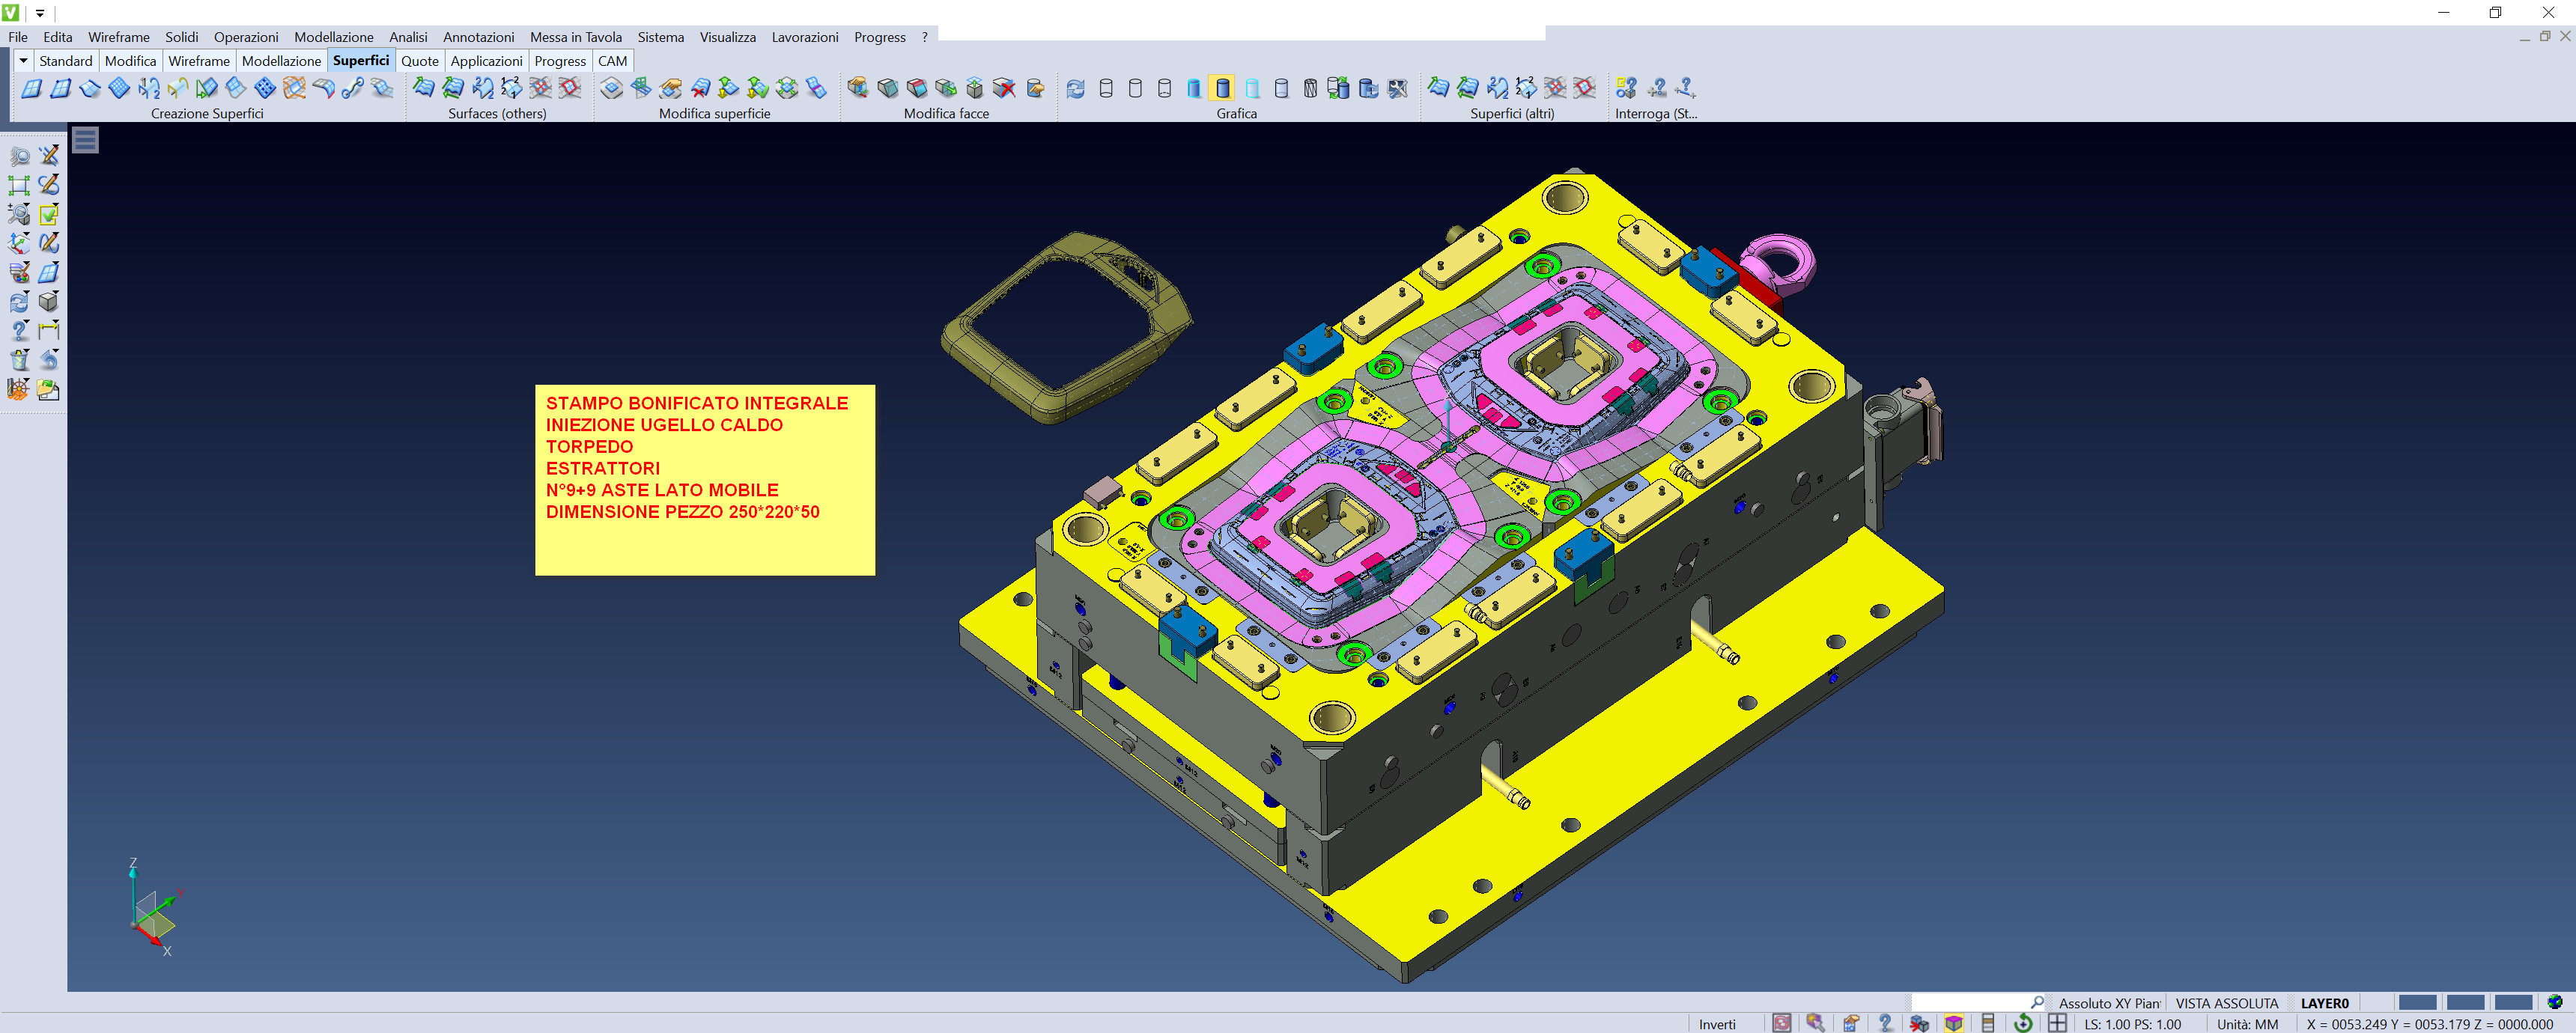Toggle the highlighted shaded cylinder render mode
The image size is (2576, 1033).
(1223, 88)
